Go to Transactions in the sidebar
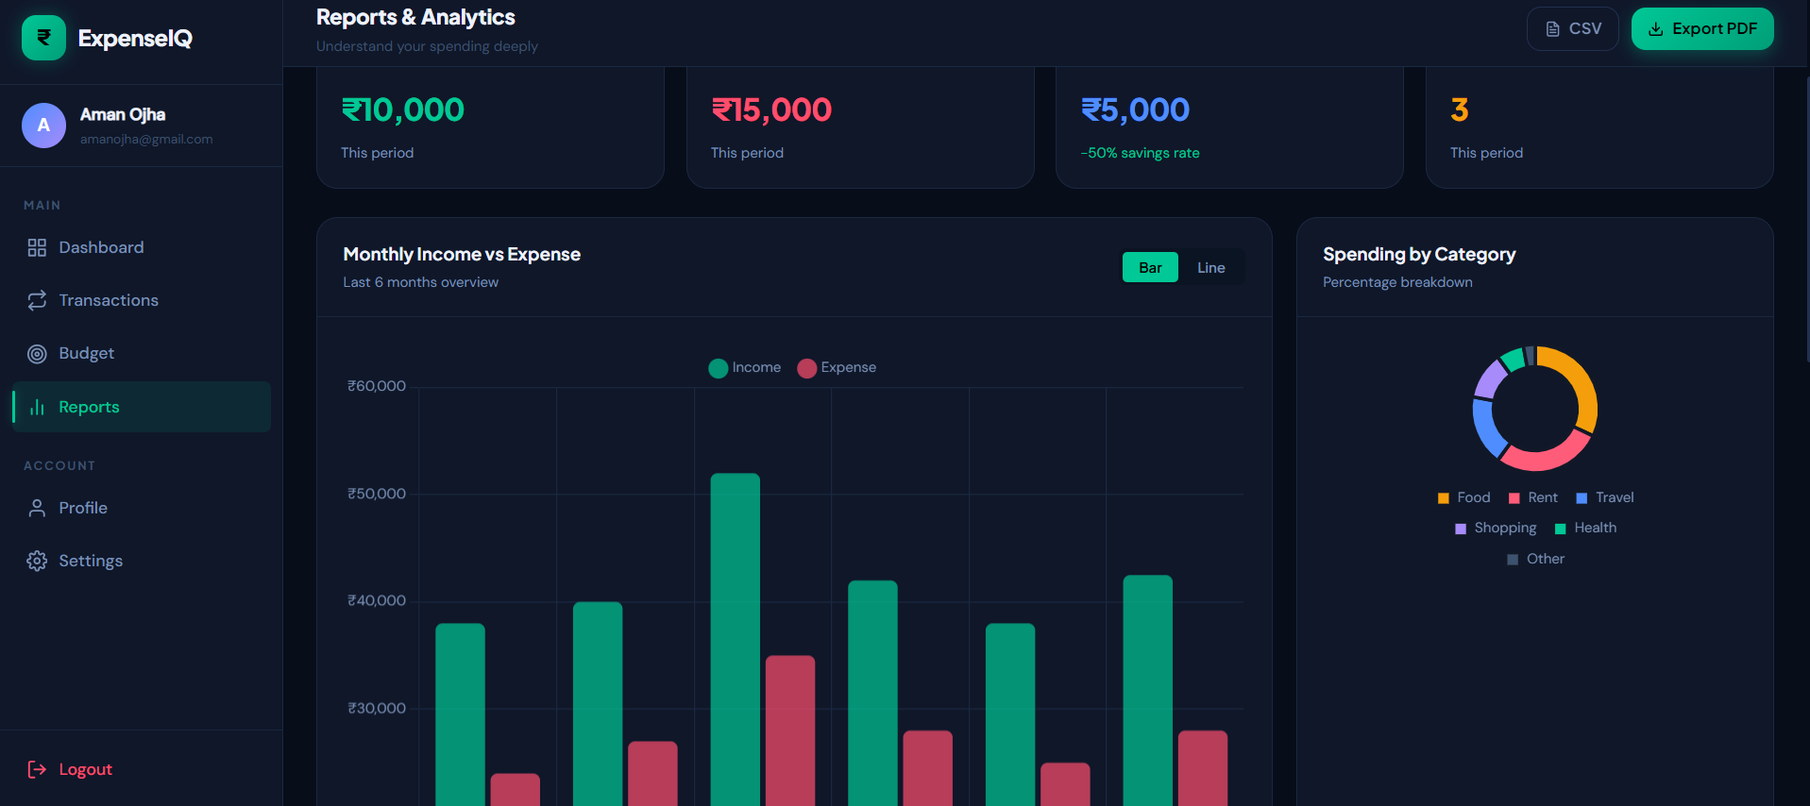Screen dimensions: 1810x806 tap(142, 300)
